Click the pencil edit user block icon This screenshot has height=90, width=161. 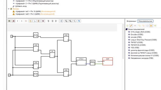point(131,25)
